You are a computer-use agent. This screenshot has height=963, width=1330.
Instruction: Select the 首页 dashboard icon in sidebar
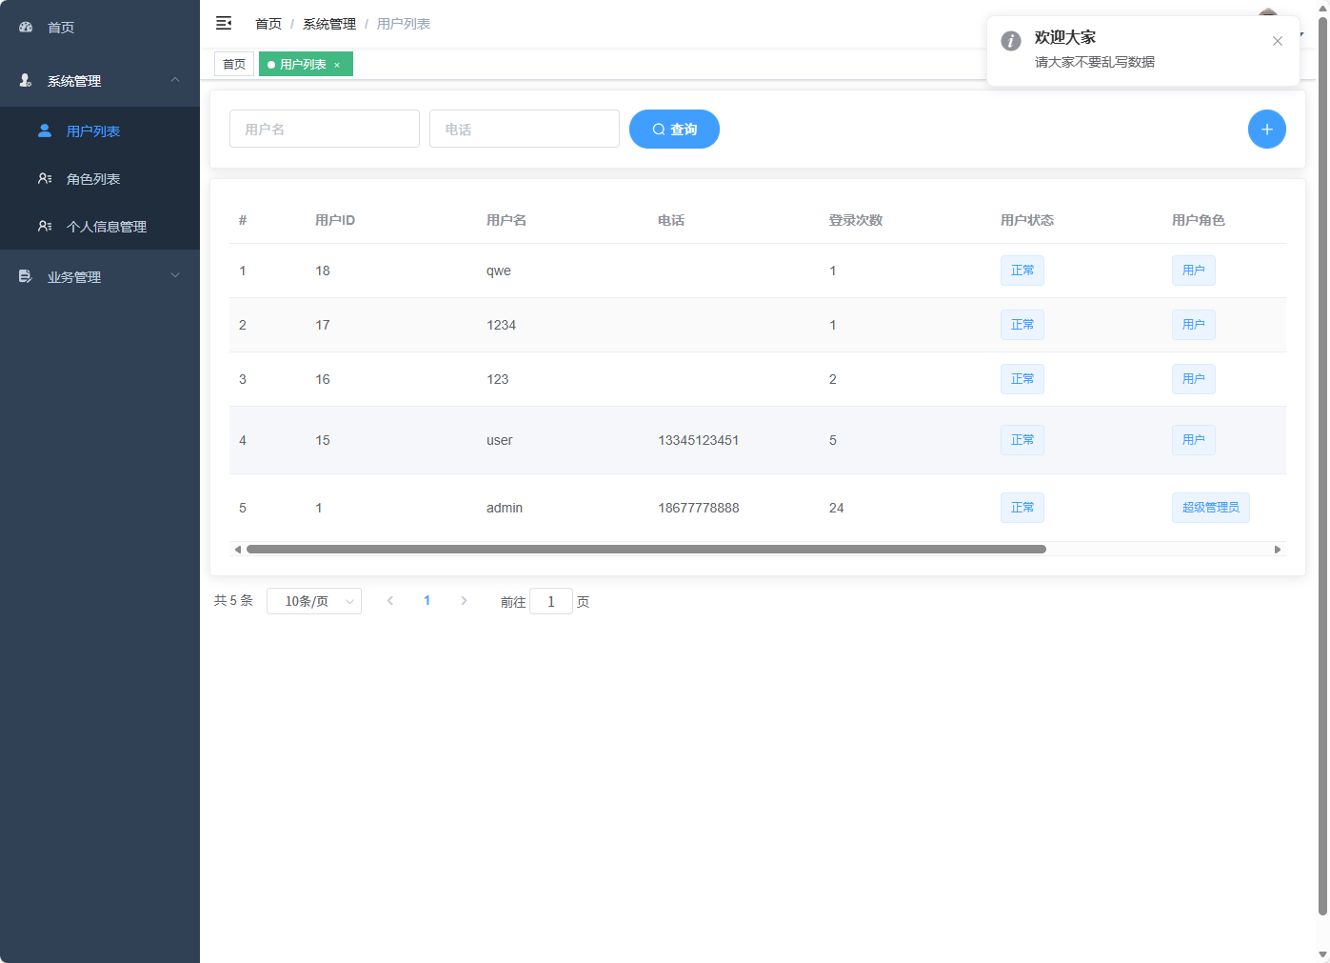pos(25,27)
